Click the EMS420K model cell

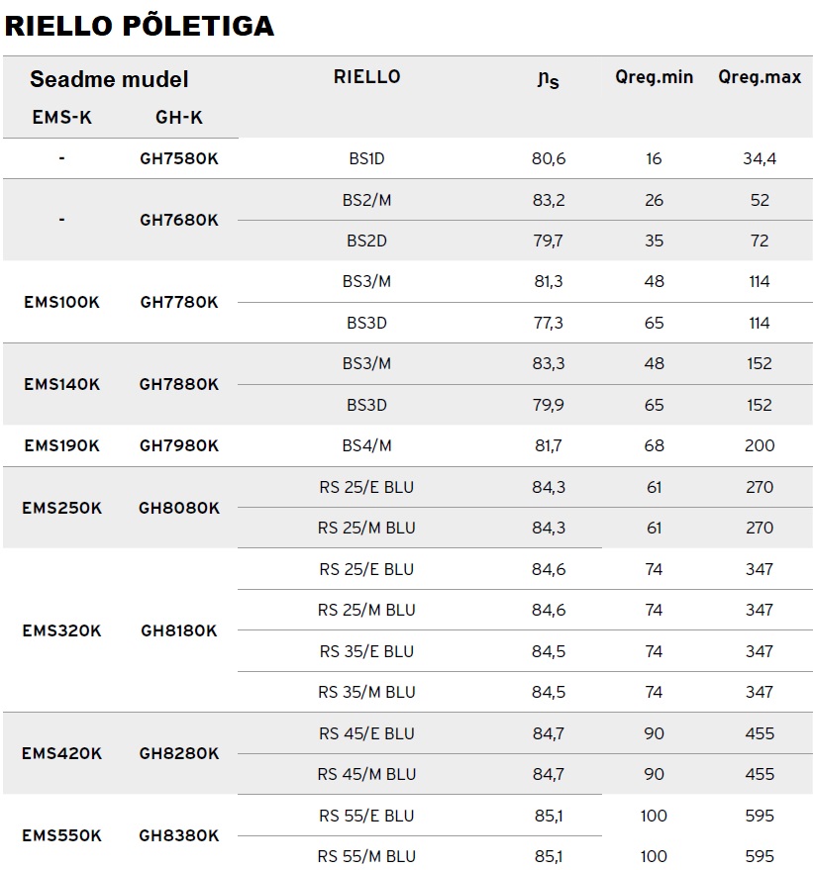tap(61, 753)
